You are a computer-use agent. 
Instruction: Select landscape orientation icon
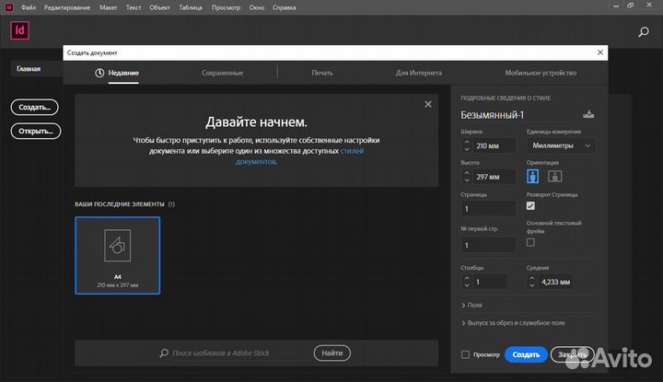pos(554,176)
